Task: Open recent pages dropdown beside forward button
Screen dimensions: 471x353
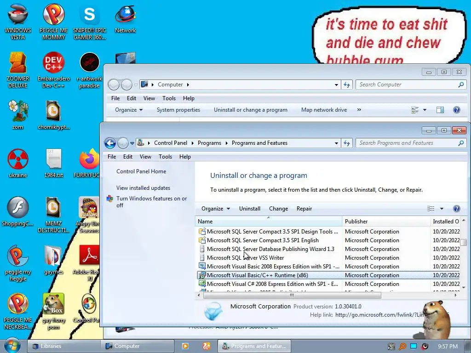Action: point(132,143)
